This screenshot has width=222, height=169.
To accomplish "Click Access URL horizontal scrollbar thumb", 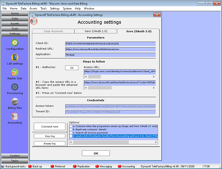I will coord(94,77).
